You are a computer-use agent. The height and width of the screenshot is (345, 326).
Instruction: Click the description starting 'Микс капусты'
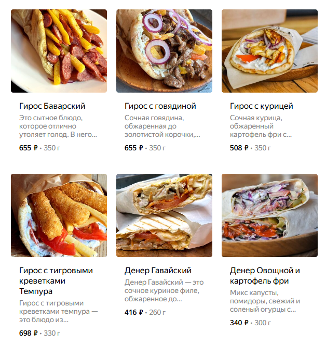265,301
